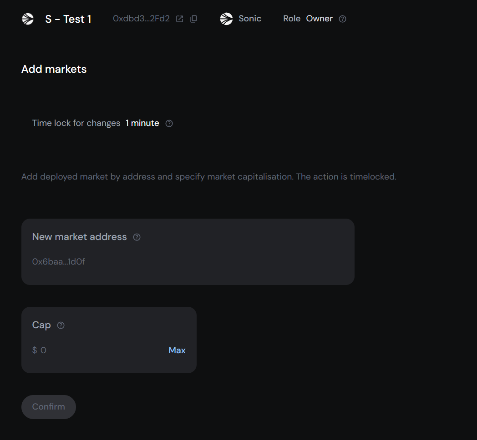Click the Sonic network label
The width and height of the screenshot is (477, 440).
(249, 19)
